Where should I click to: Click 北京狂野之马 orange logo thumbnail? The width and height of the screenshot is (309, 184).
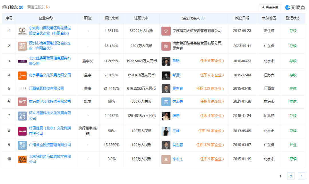pos(22,159)
